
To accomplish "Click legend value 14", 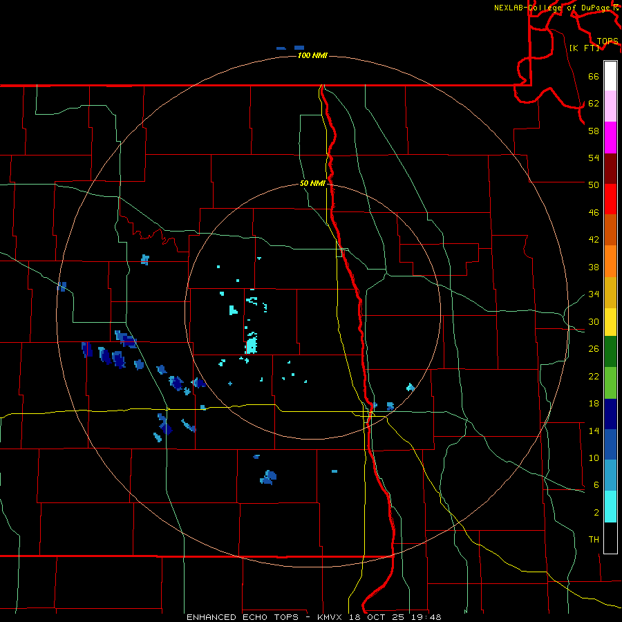I will (594, 431).
